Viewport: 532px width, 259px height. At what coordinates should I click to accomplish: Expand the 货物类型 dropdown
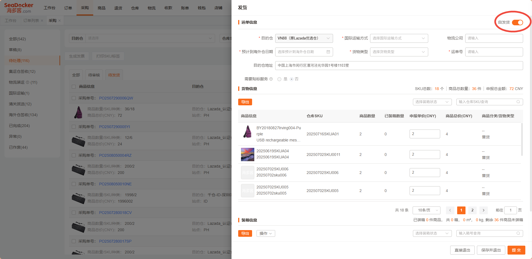coord(399,52)
